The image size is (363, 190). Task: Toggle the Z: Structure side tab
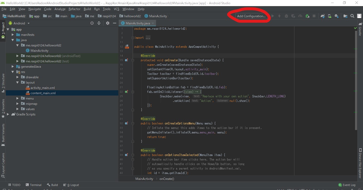[x=3, y=83]
